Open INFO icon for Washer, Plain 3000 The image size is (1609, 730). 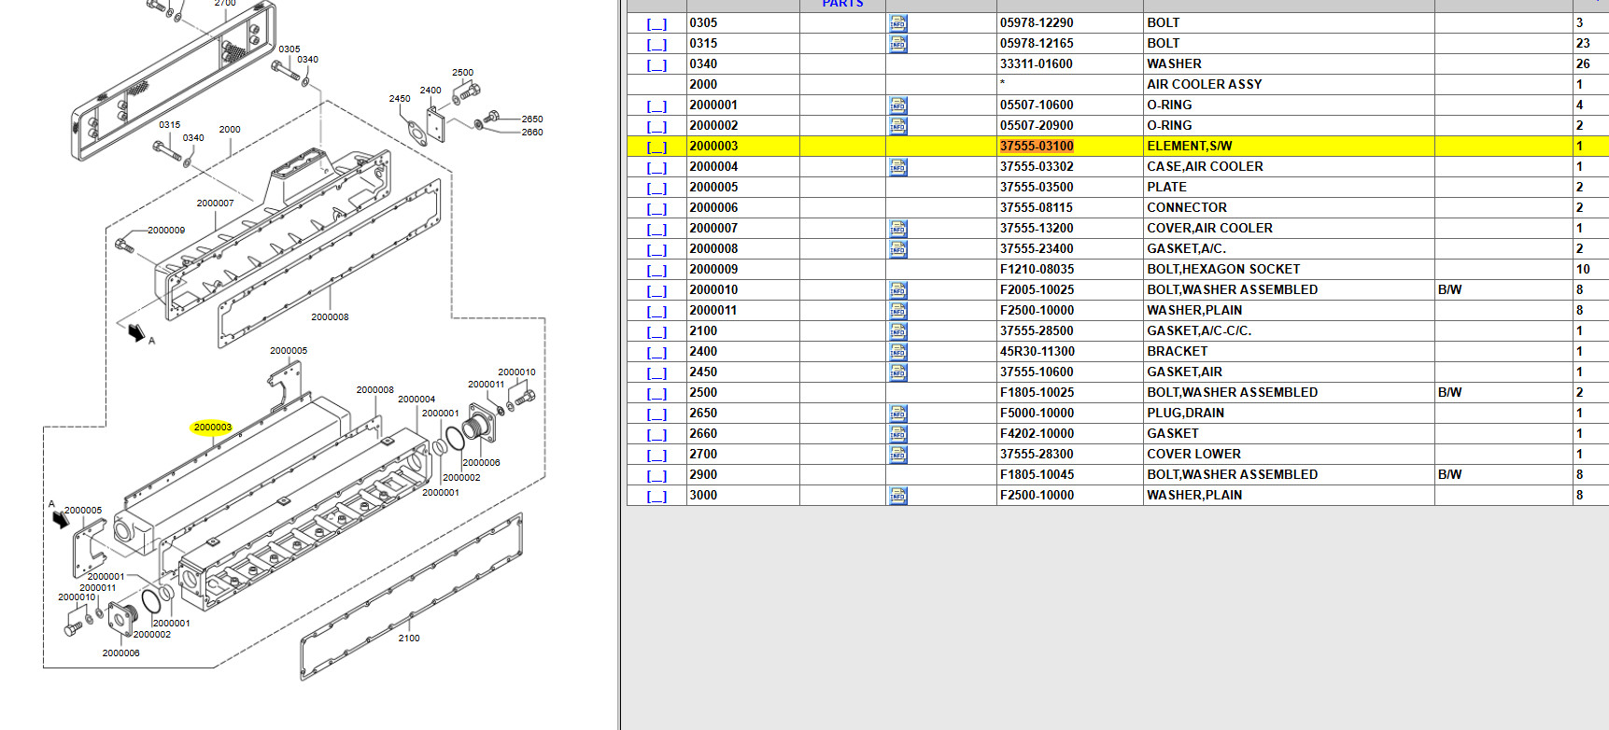point(897,496)
